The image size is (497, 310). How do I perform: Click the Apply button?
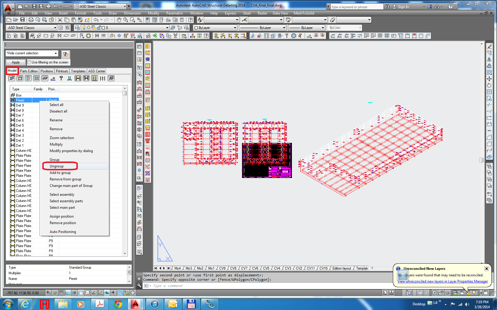16,62
